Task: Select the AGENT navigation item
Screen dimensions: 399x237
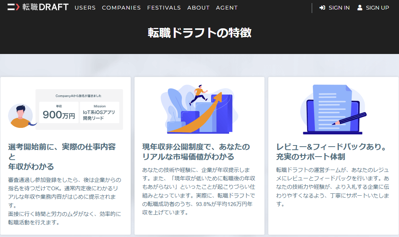Action: (227, 8)
